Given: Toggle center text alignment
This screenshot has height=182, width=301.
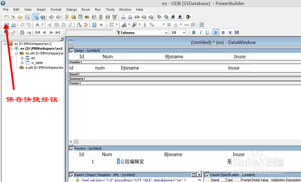Looking at the screenshot, I should (223, 32).
